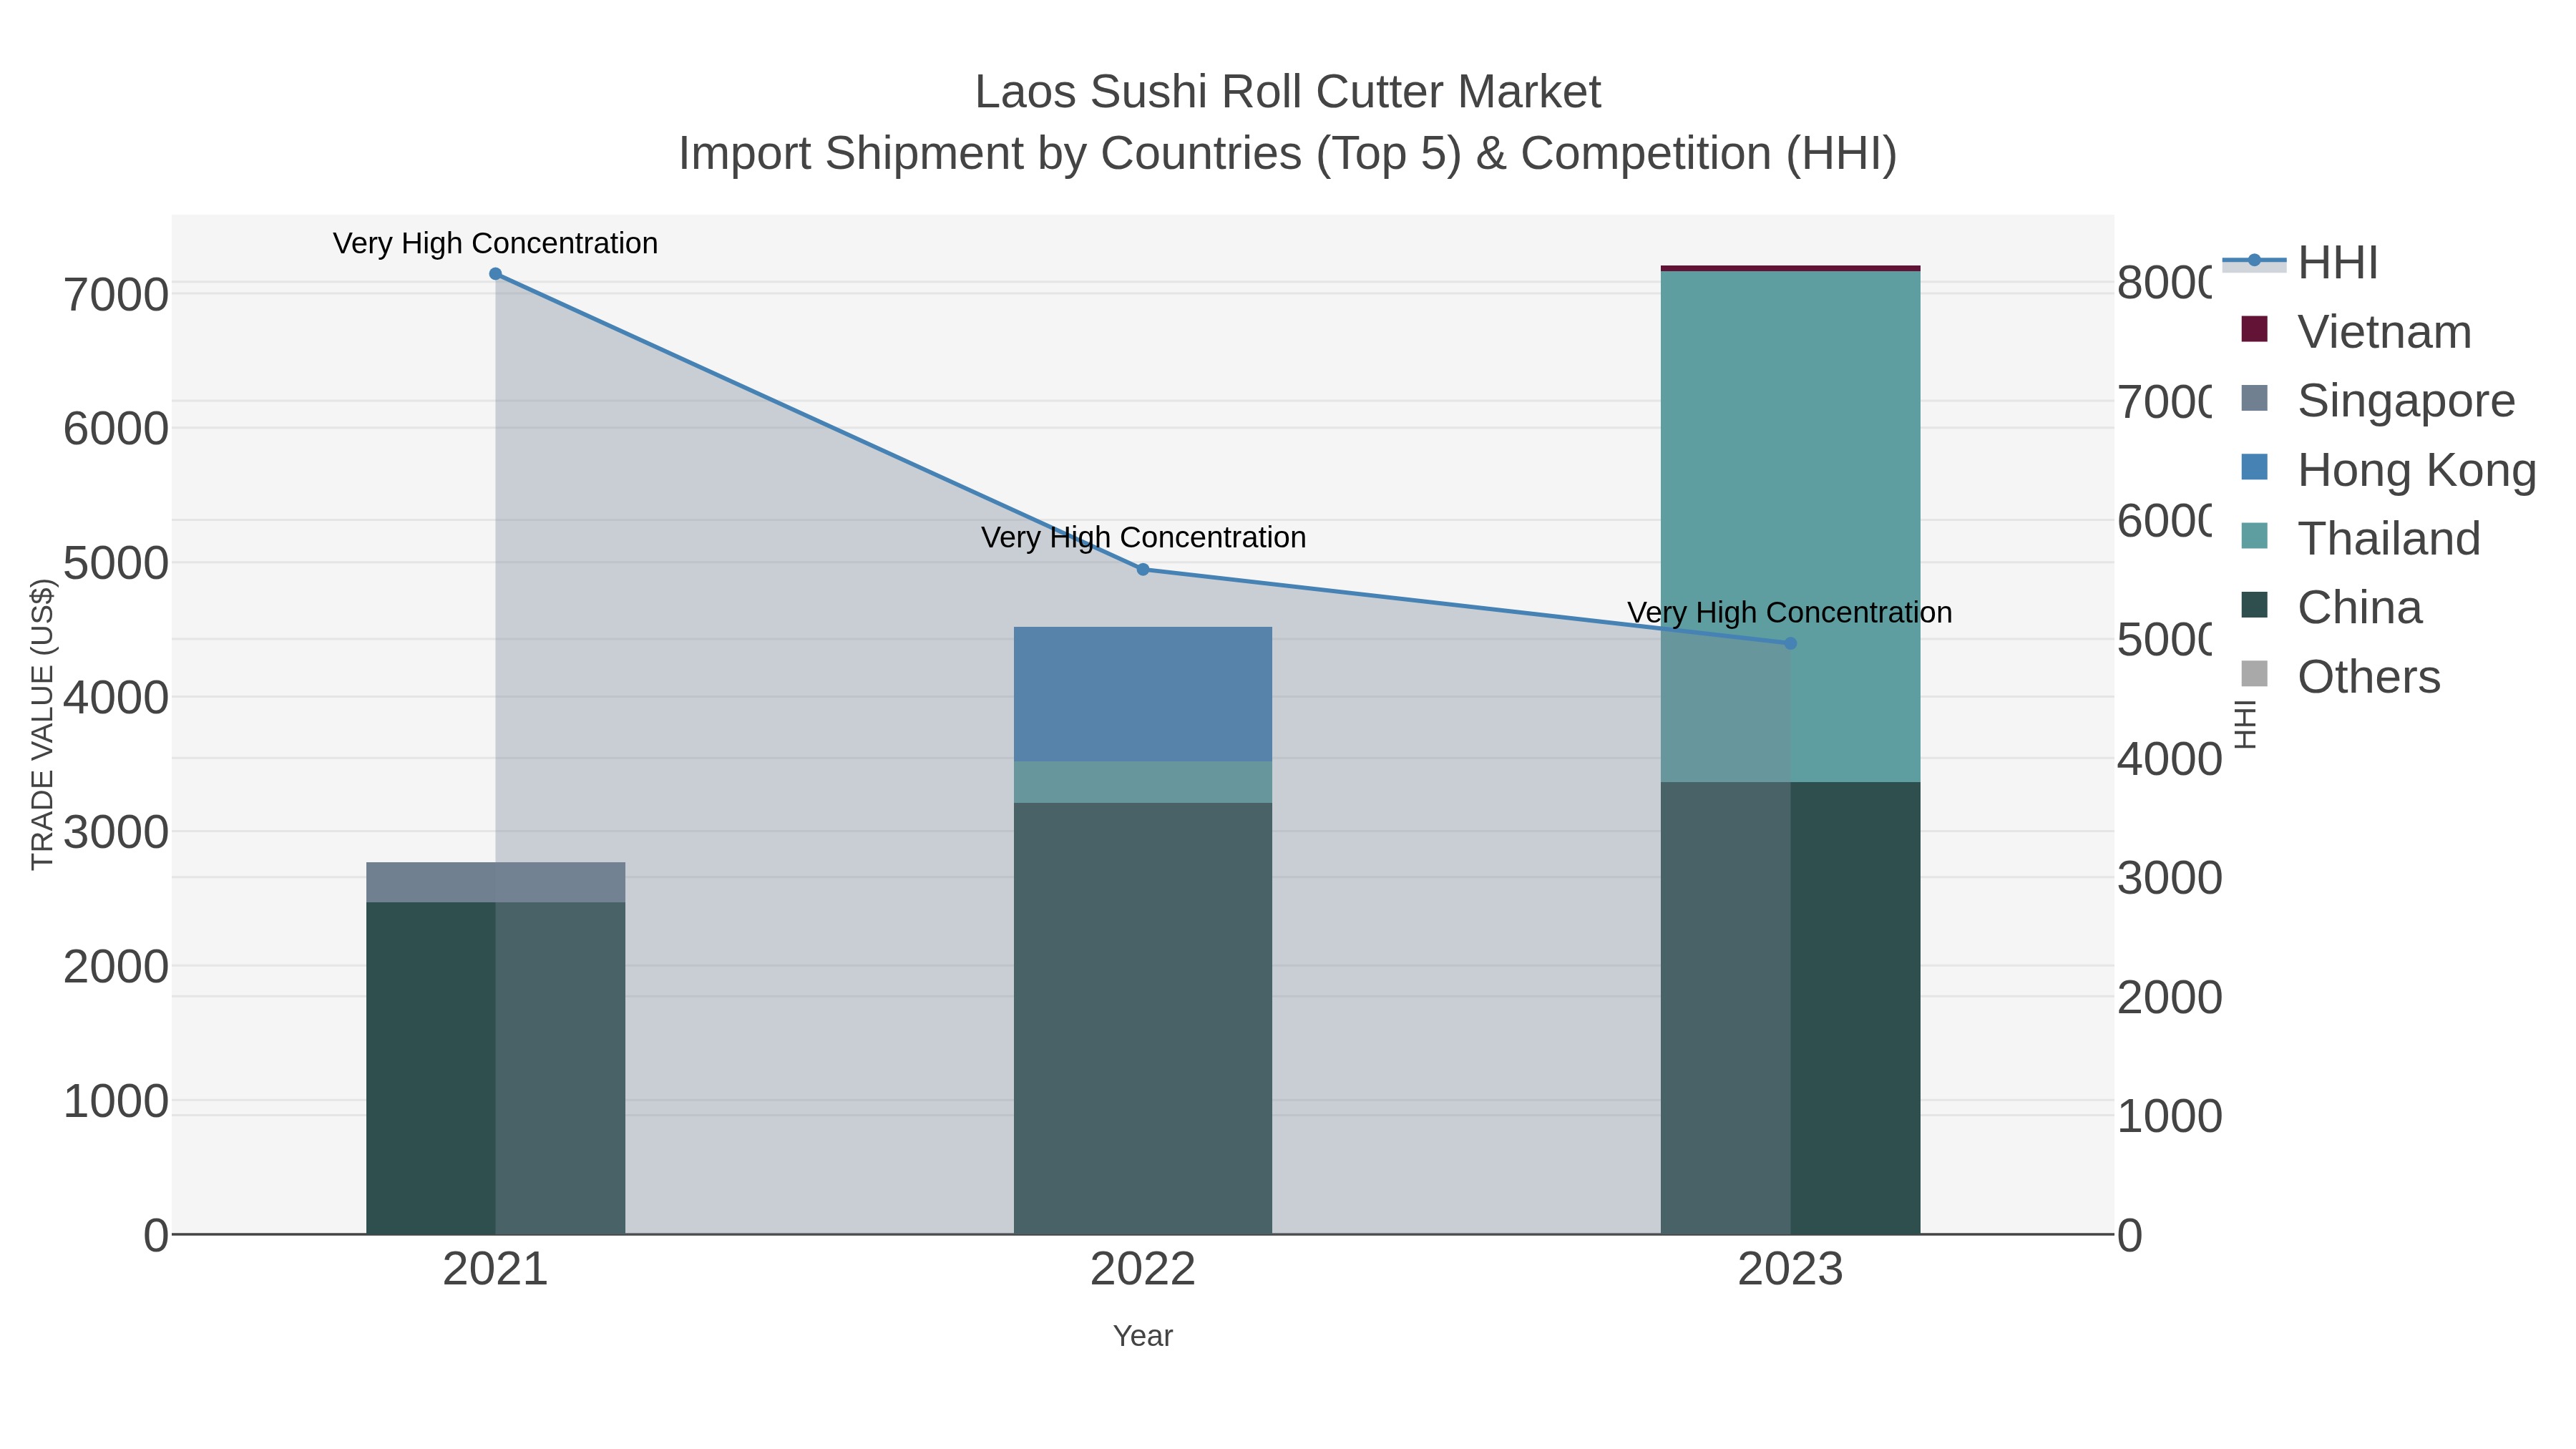Click the 7000 tick on trade value axis
The image size is (2576, 1449).
coord(116,295)
